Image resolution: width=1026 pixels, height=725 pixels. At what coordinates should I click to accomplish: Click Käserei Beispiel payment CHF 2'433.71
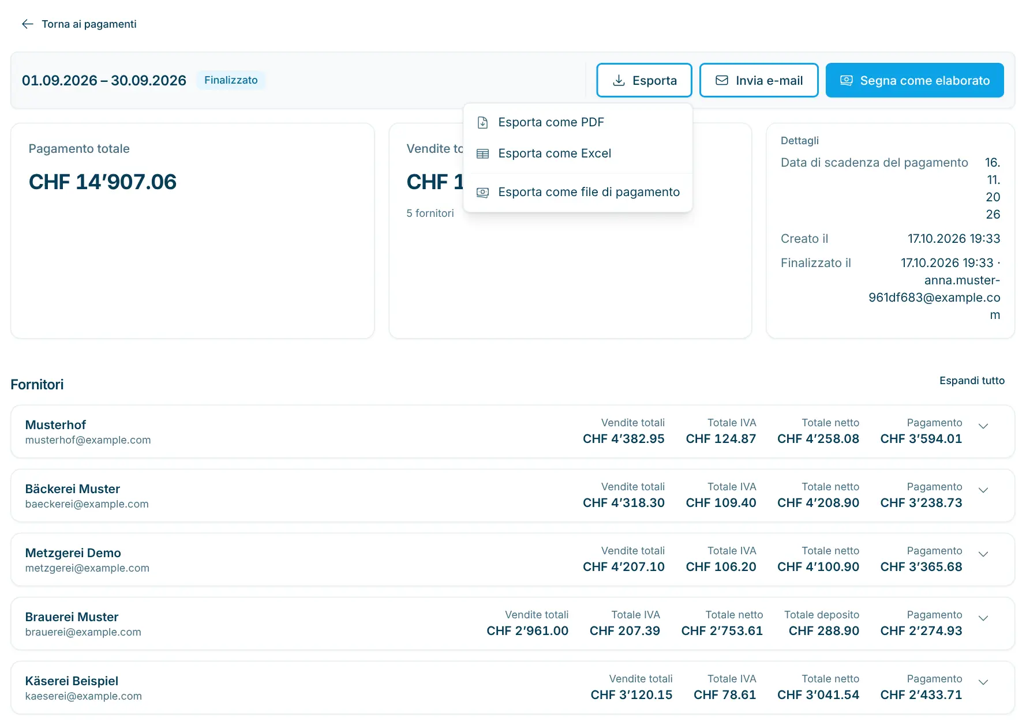tap(921, 695)
